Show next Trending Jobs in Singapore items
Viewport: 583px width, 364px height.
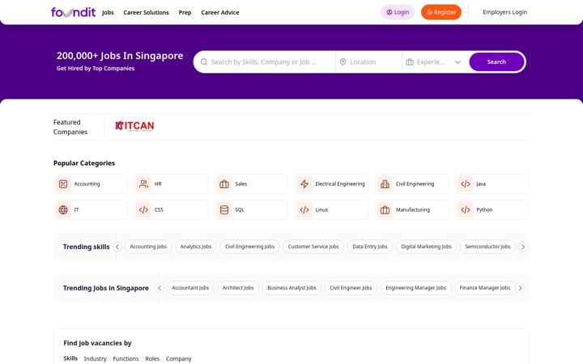click(x=520, y=288)
